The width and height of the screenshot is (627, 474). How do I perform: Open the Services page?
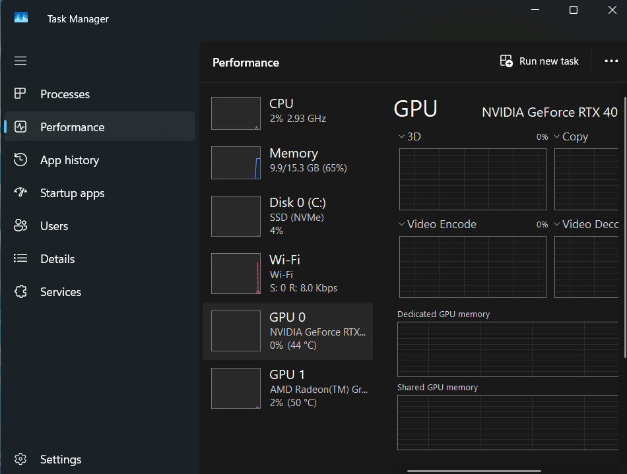(99, 292)
